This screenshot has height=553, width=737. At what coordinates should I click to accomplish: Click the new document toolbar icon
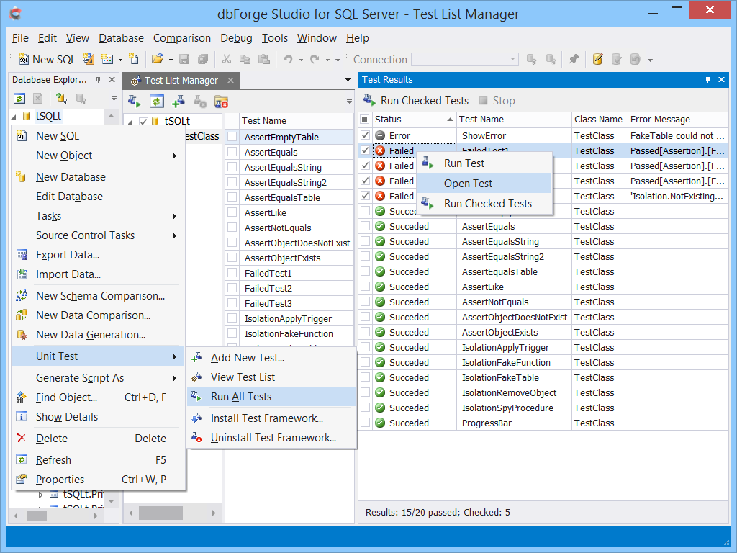point(134,59)
